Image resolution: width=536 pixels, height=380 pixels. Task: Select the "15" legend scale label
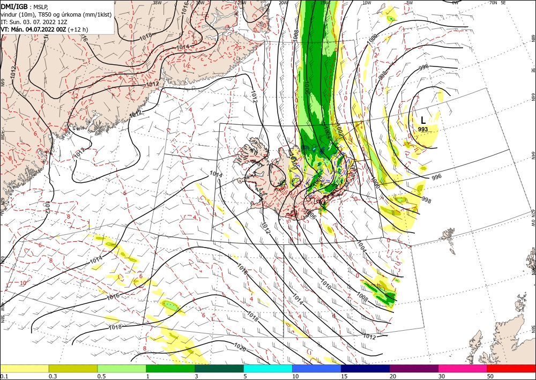(x=344, y=376)
